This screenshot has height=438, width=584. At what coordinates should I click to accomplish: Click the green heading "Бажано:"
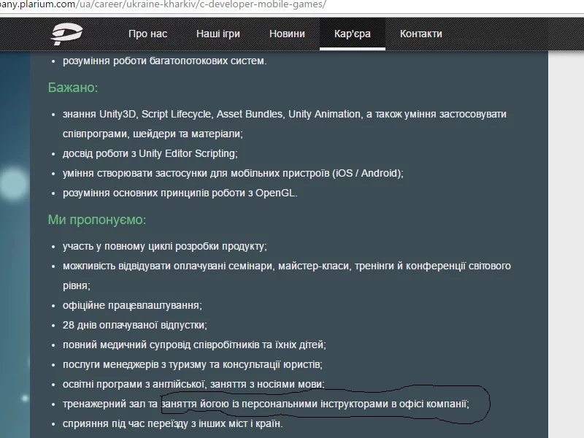(72, 86)
